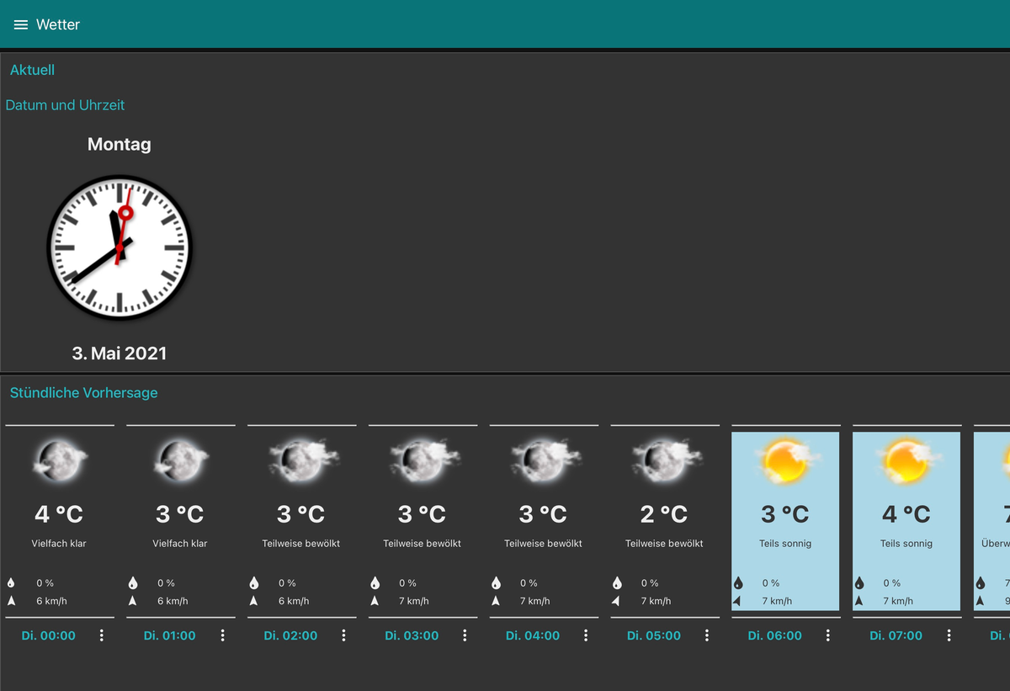
Task: Click the moon weather icon for Di. 00:00
Action: click(60, 460)
